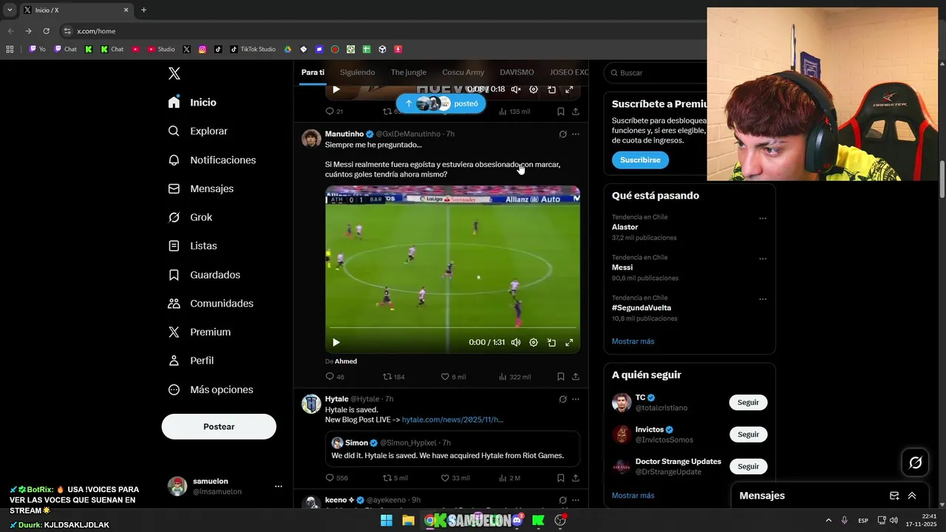Repost Hytale post (5 mil)
This screenshot has width=946, height=532.
pyautogui.click(x=395, y=478)
